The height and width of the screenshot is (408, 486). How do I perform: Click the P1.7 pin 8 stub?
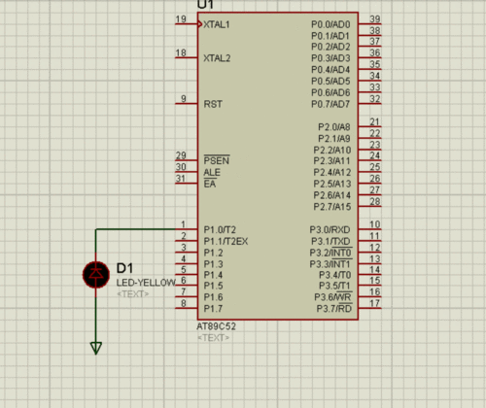(187, 308)
